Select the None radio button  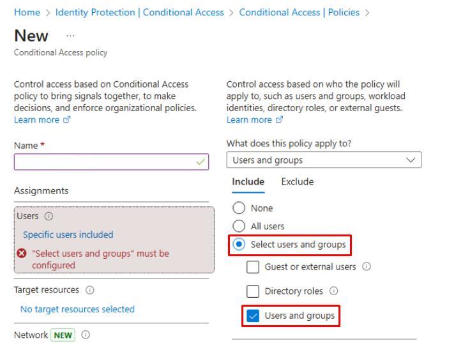pos(239,208)
